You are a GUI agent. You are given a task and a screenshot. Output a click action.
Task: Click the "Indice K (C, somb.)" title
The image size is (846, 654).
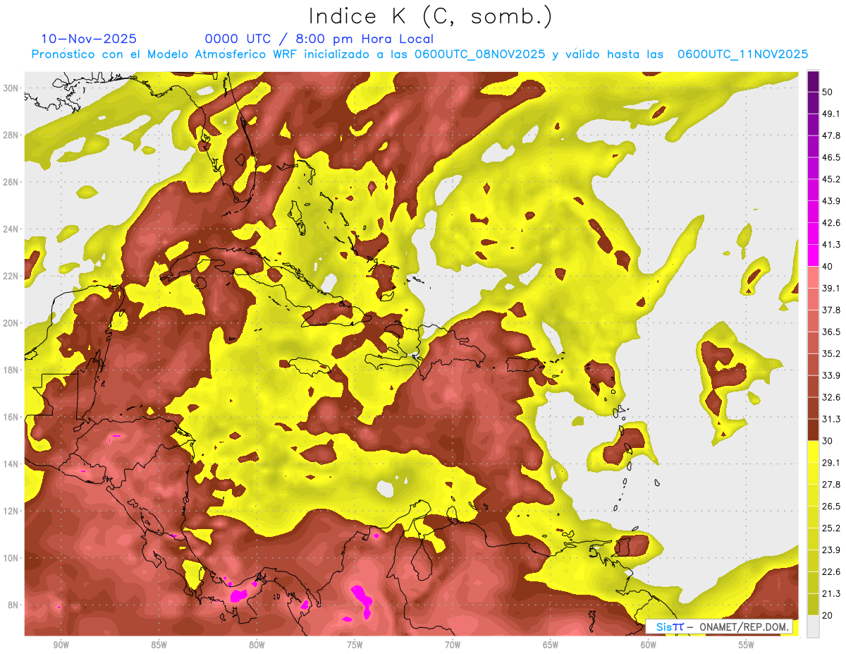click(x=430, y=16)
